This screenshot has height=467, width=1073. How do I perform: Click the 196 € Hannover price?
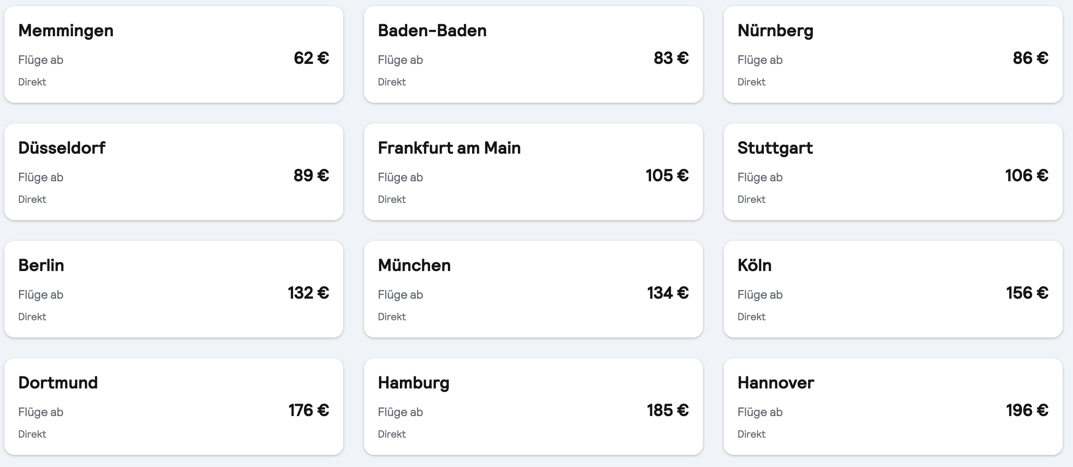(1027, 410)
